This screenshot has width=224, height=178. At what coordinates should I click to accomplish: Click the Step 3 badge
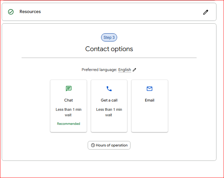pyautogui.click(x=109, y=37)
